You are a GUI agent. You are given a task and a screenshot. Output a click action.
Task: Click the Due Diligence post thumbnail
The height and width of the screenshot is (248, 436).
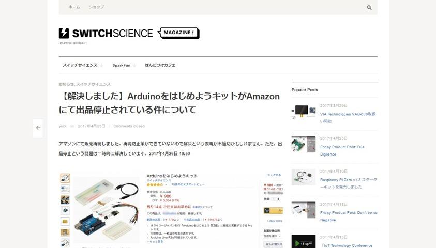(304, 144)
